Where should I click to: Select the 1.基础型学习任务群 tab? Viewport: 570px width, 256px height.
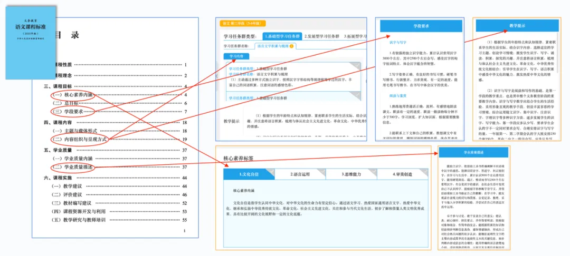click(280, 36)
